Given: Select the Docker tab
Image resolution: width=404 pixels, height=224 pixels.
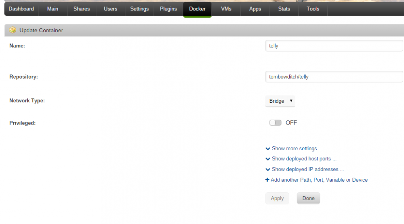Looking at the screenshot, I should pos(198,9).
